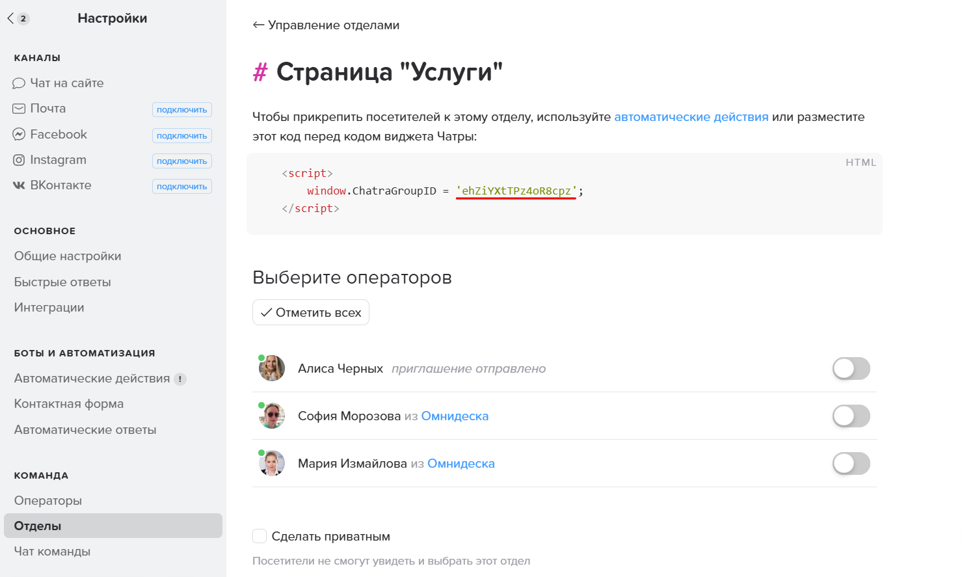962x577 pixels.
Task: Open Почта channel settings
Action: [48, 109]
